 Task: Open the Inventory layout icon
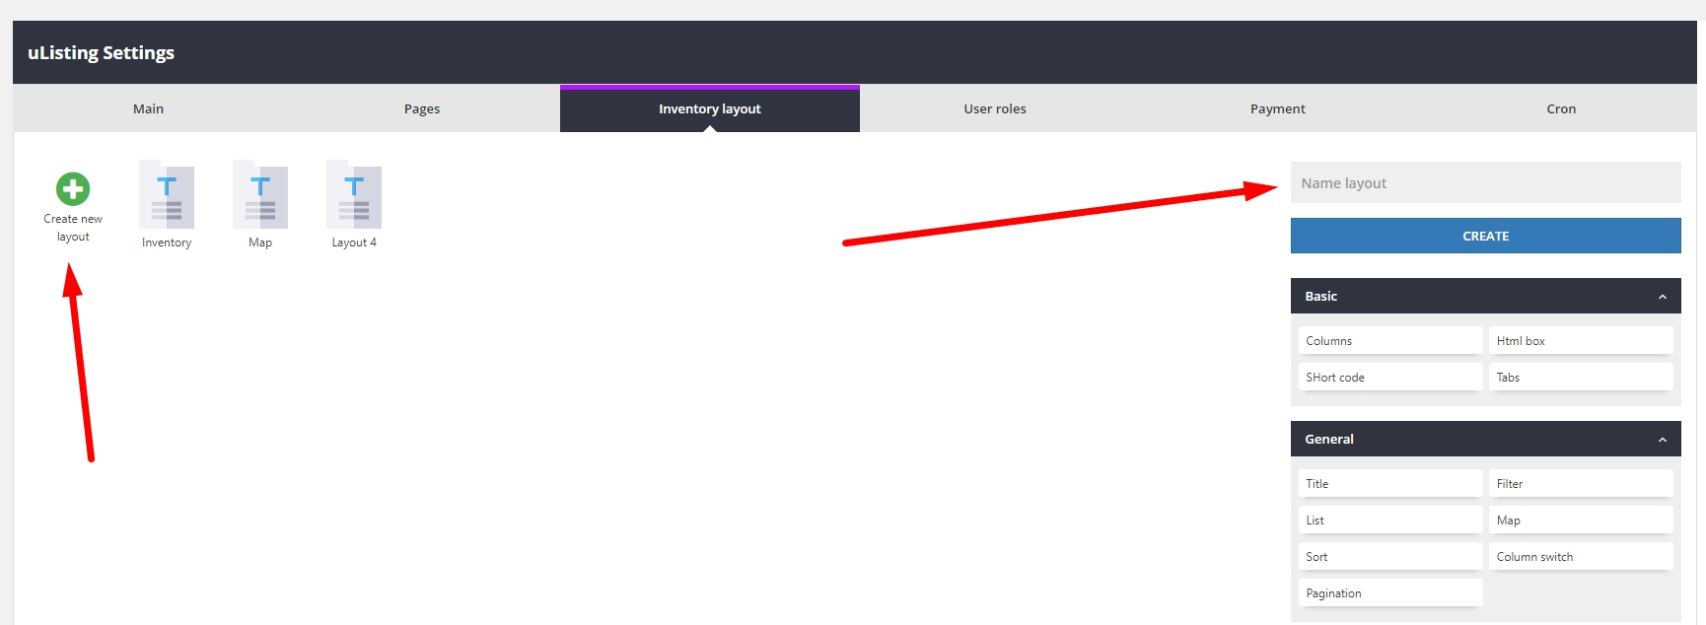[x=167, y=195]
